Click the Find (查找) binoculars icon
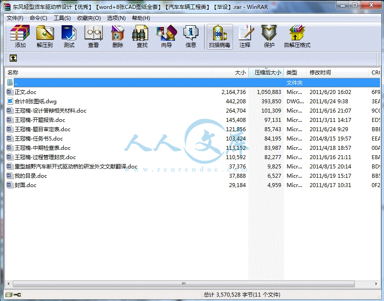Image resolution: width=384 pixels, height=301 pixels. (x=140, y=33)
